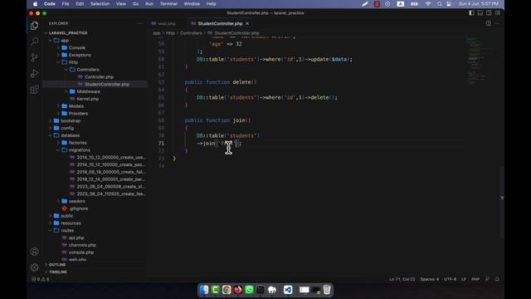This screenshot has height=299, width=531.
Task: Open the File menu
Action: click(x=66, y=3)
